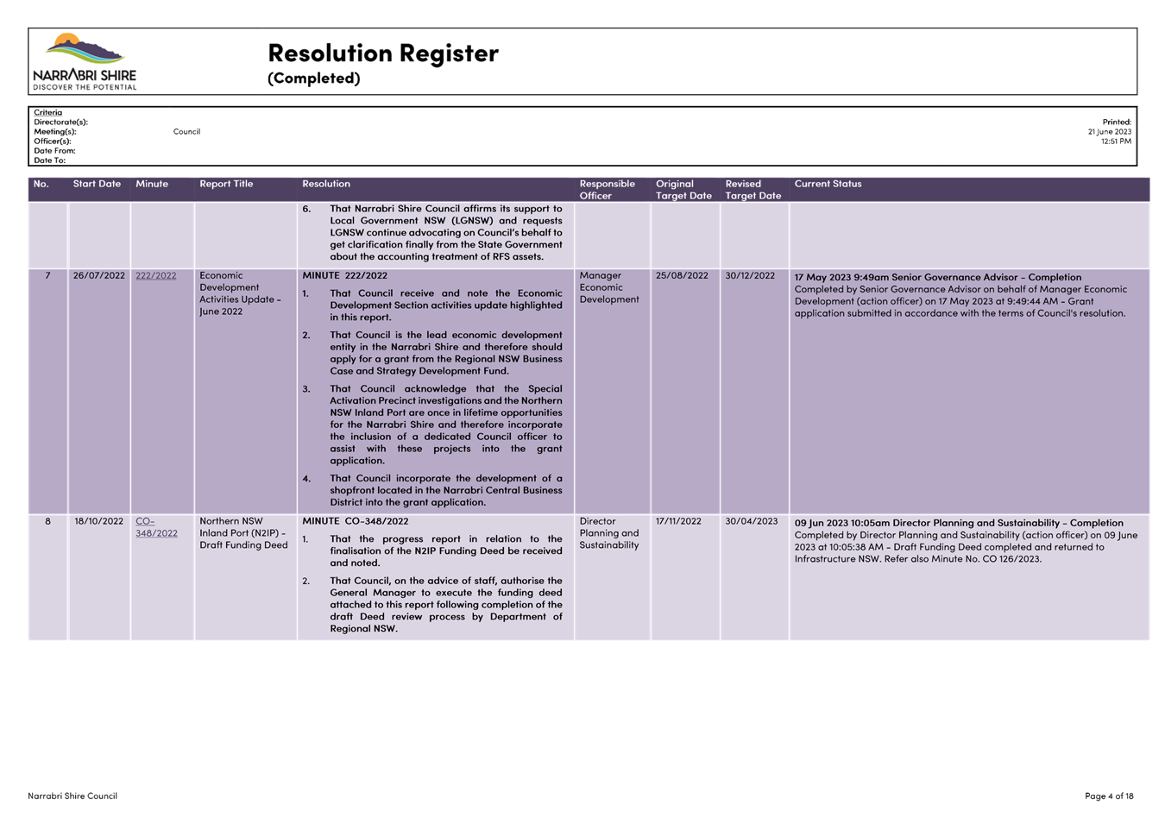The image size is (1165, 824).
Task: Select "09 Jun 2023 10:05am" status heading
Action: 959,523
